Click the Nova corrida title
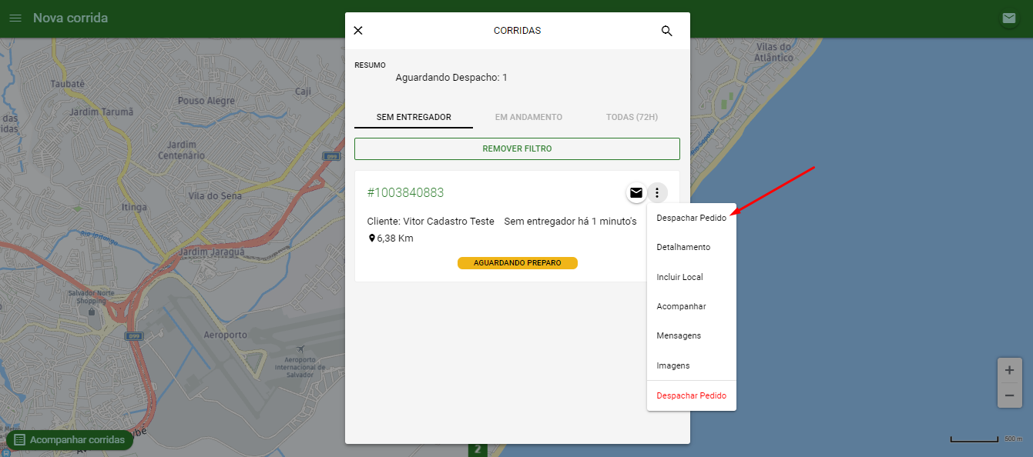Screen dimensions: 1033x457 tap(70, 18)
